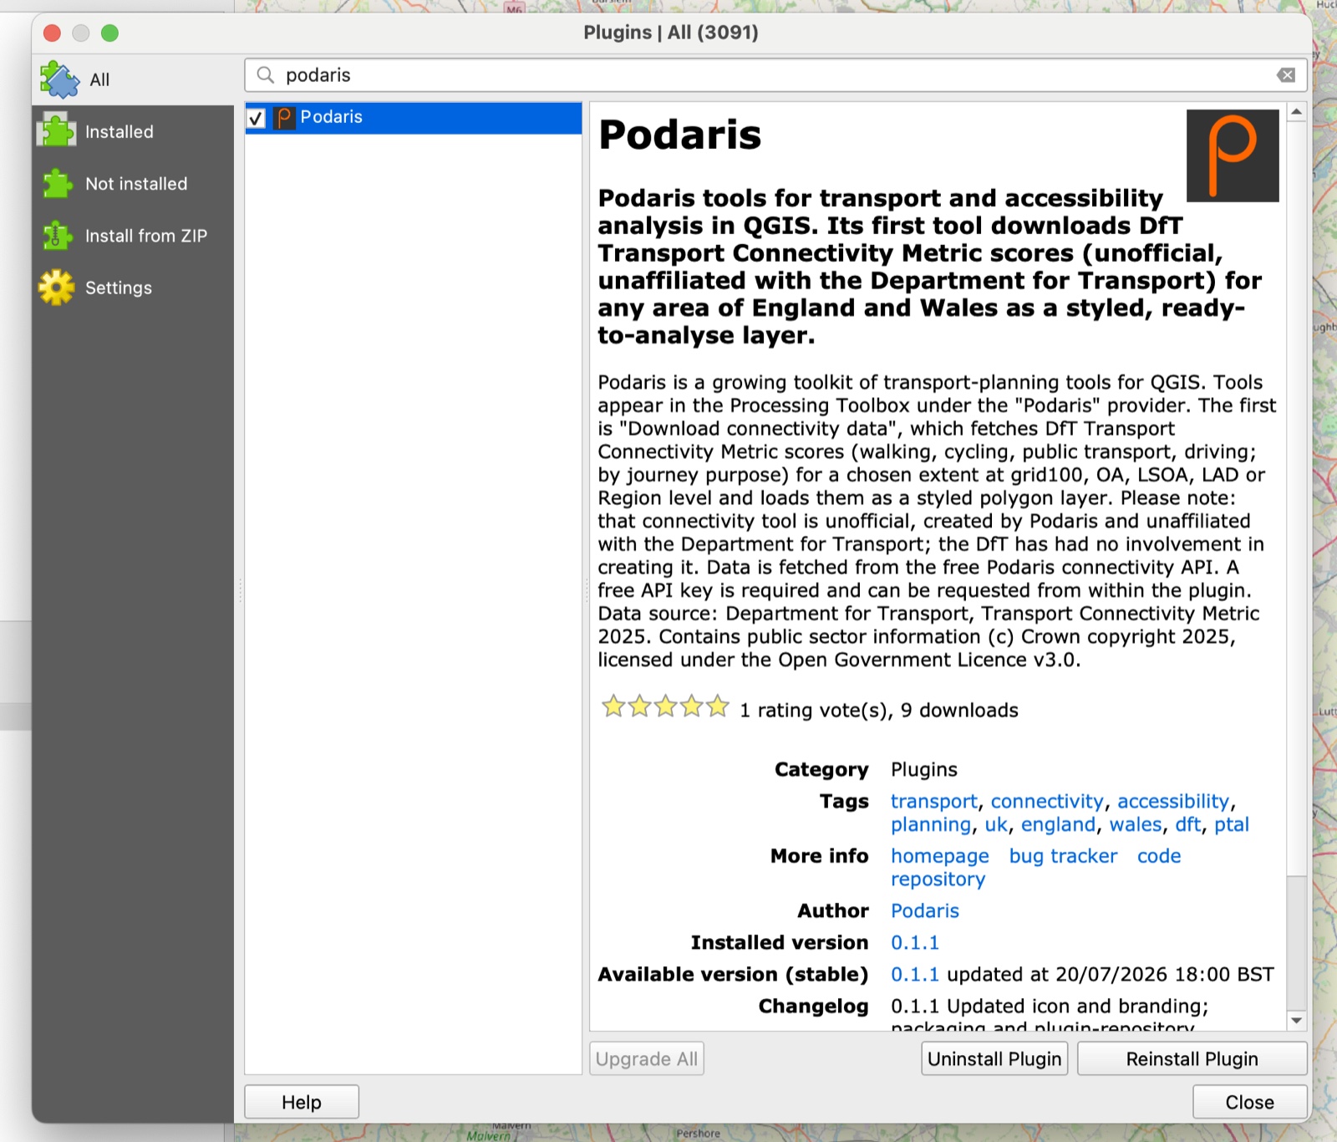The width and height of the screenshot is (1337, 1142).
Task: Click the Upgrade All button
Action: [647, 1058]
